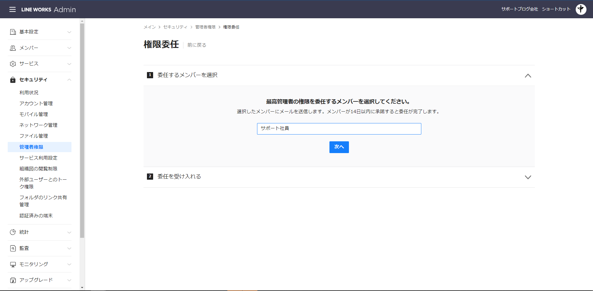Click the sidebar vertical scrollbar
Screen dimensions: 593x291
82,130
